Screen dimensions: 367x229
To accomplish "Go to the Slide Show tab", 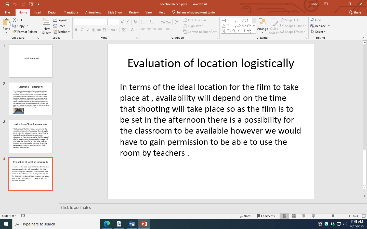I will 115,12.
